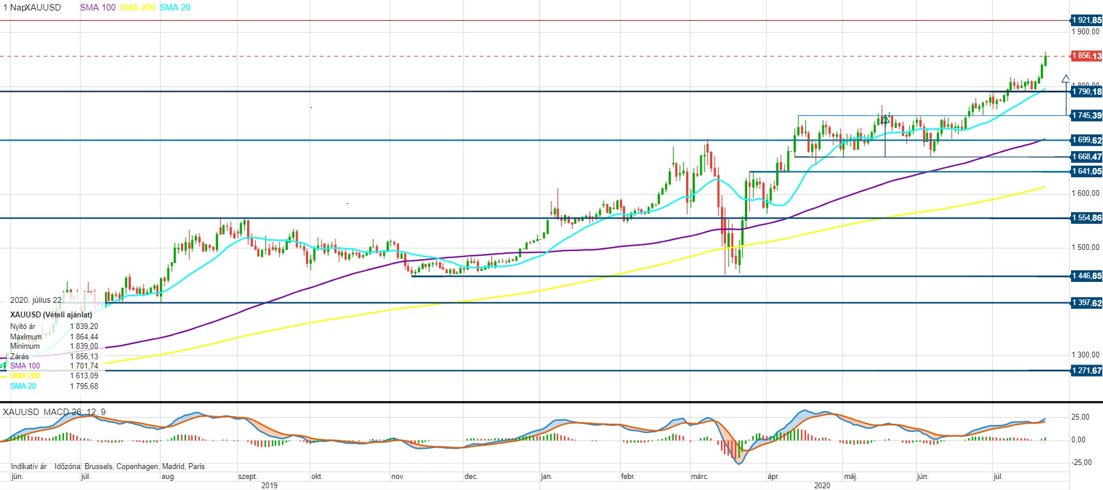Click the máj. month label on time axis
The width and height of the screenshot is (1103, 490).
tap(851, 477)
